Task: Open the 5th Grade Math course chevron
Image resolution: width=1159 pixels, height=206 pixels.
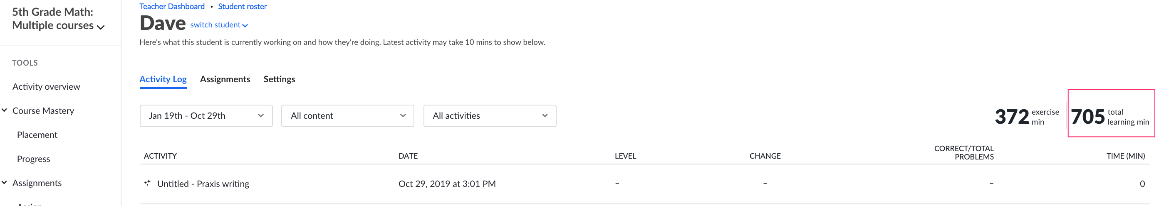Action: click(101, 27)
